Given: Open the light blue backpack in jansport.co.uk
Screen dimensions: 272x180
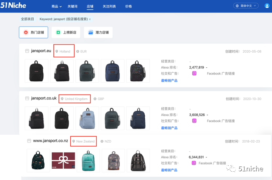Looking at the screenshot, I should (x=87, y=118).
